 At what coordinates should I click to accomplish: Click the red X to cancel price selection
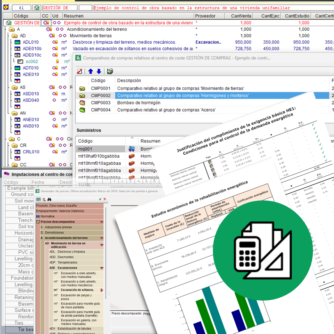[105, 199]
